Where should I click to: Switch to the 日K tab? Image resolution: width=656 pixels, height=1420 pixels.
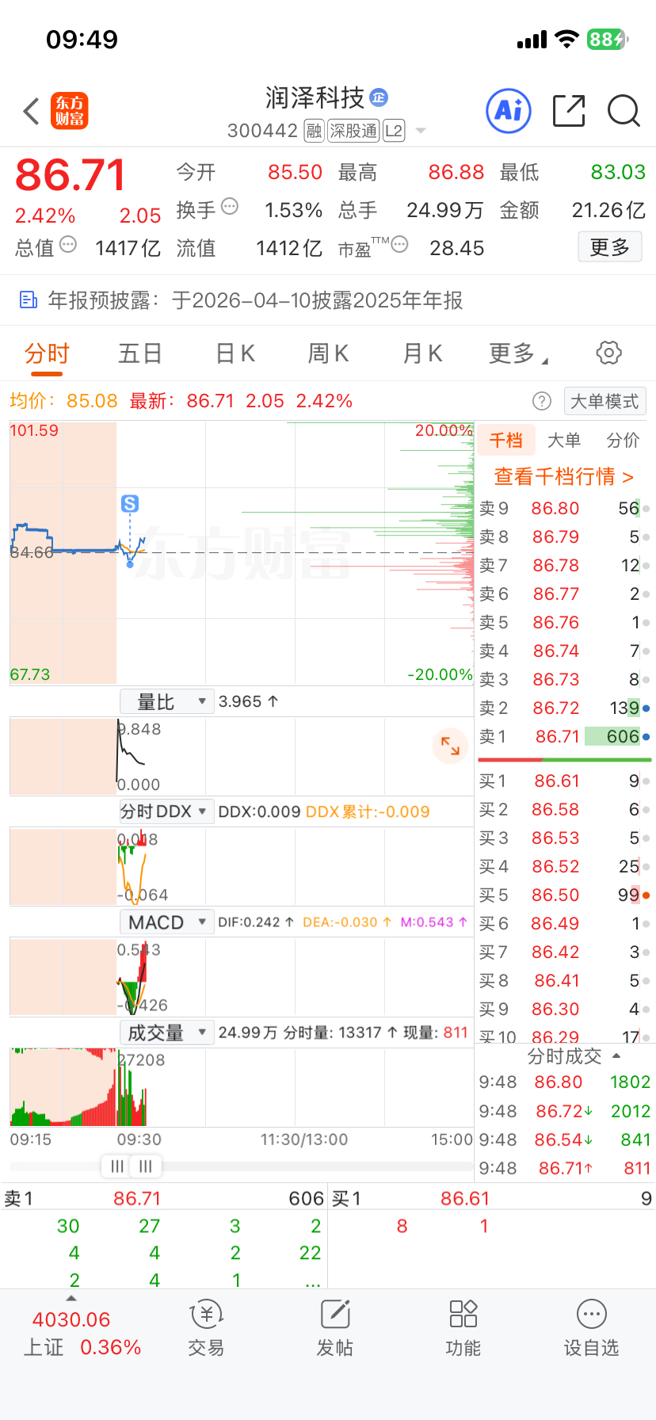[x=235, y=353]
